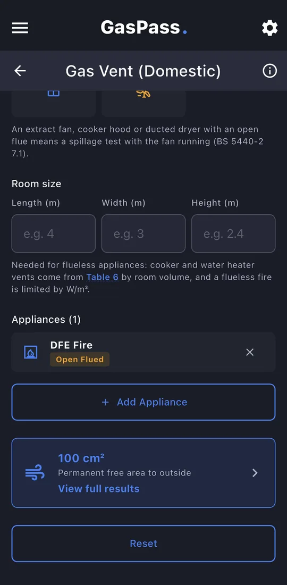Open settings with the gear icon
This screenshot has height=585, width=287.
tap(269, 28)
